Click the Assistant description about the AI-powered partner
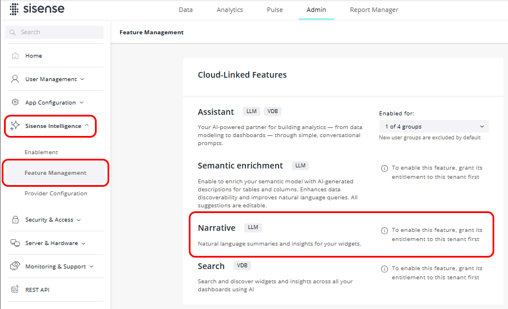This screenshot has height=309, width=508. (x=280, y=135)
